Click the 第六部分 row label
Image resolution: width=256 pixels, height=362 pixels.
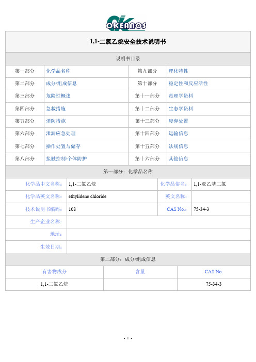pos(25,134)
